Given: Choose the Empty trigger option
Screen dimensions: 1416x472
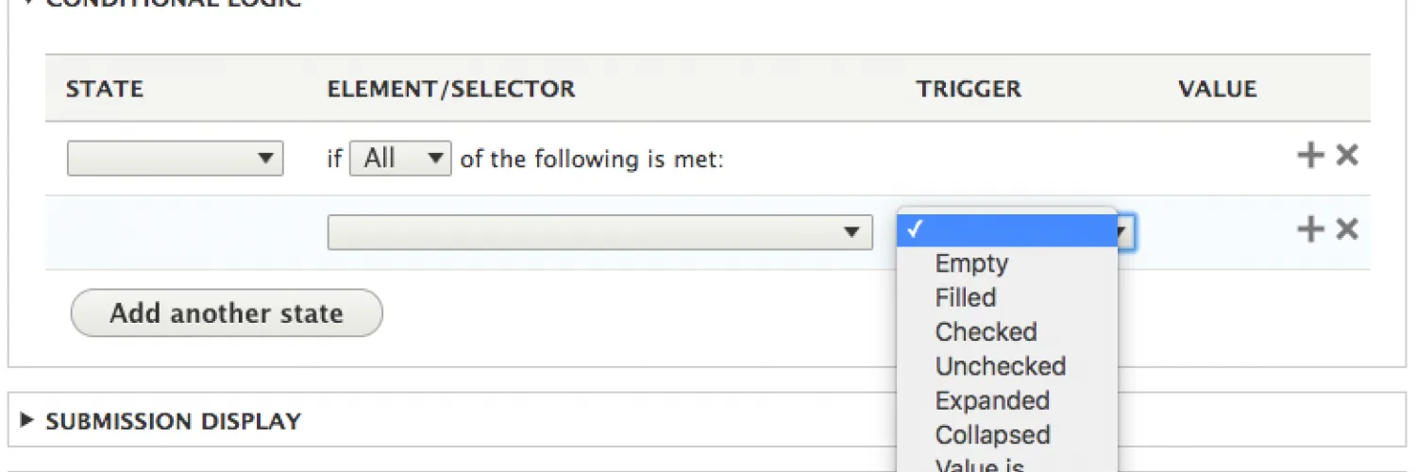Looking at the screenshot, I should (x=971, y=263).
